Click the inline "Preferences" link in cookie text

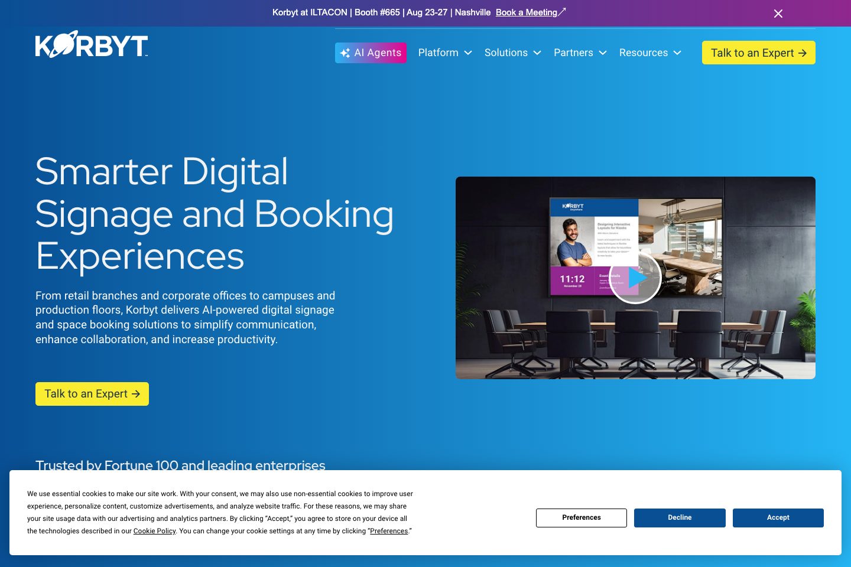389,531
